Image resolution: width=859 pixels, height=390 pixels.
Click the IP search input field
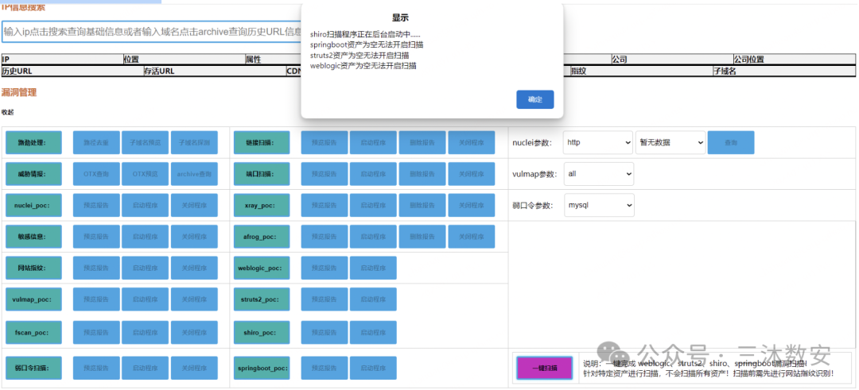point(152,32)
